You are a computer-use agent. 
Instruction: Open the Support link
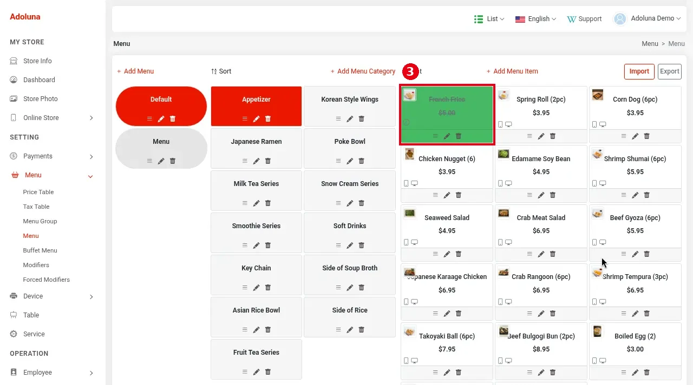(x=584, y=19)
